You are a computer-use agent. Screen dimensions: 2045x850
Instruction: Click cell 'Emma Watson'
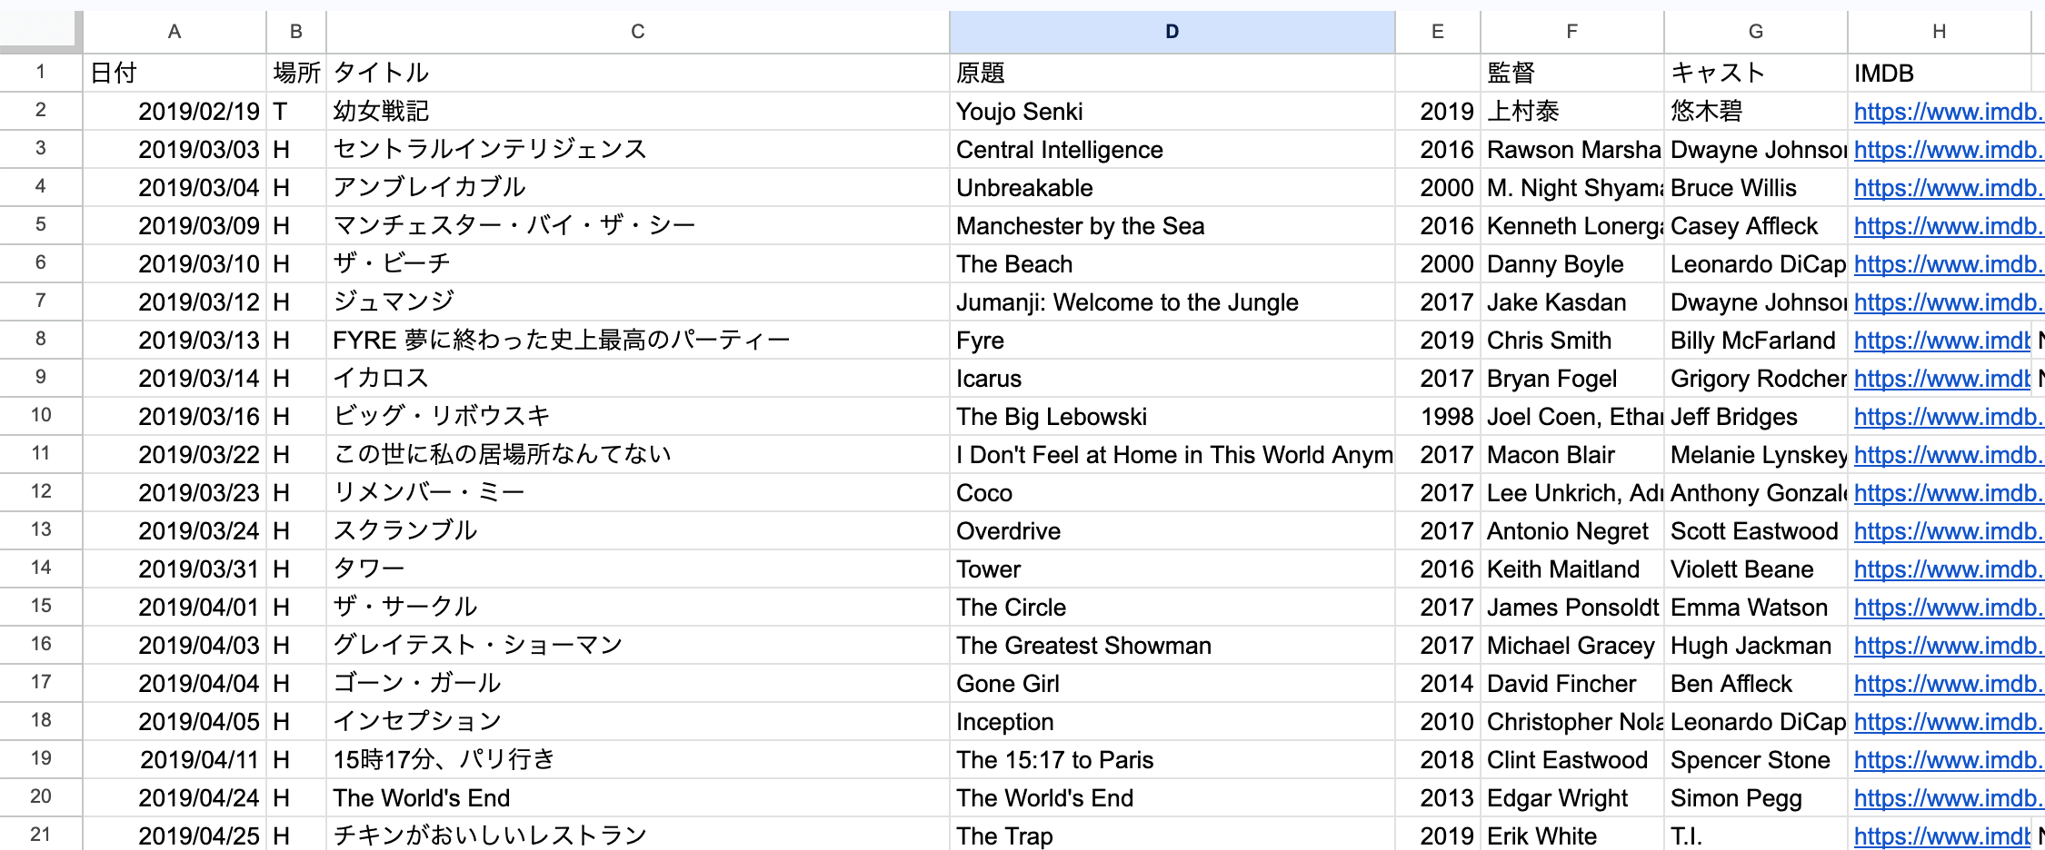coord(1756,608)
